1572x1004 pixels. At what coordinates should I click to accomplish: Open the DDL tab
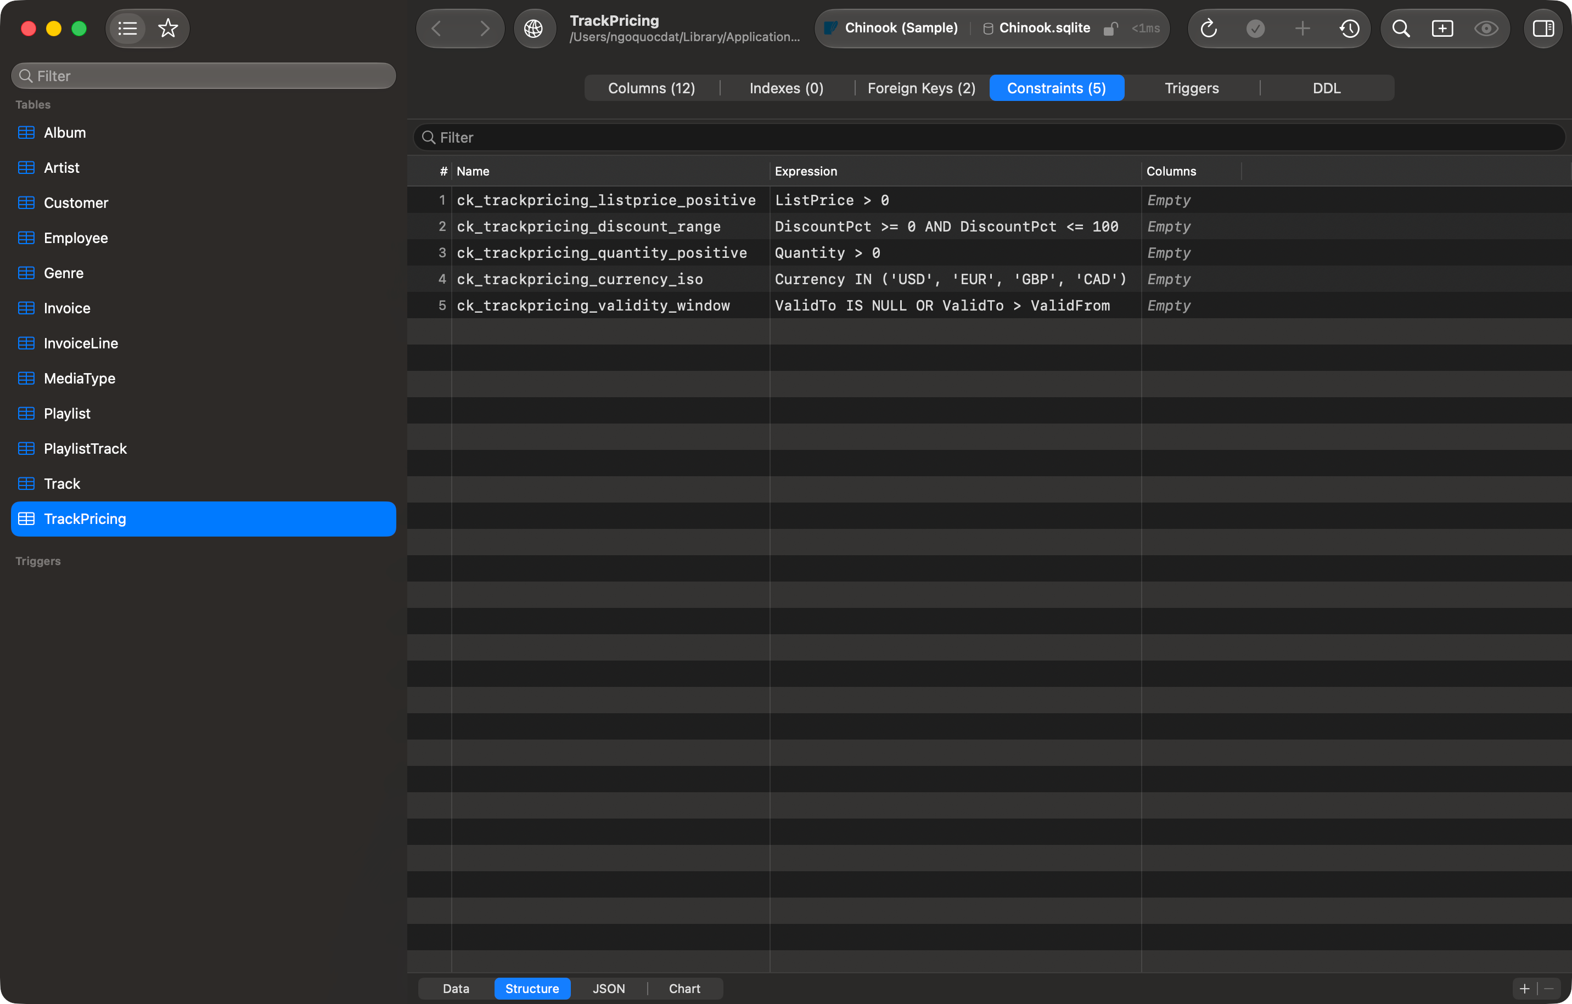1327,88
